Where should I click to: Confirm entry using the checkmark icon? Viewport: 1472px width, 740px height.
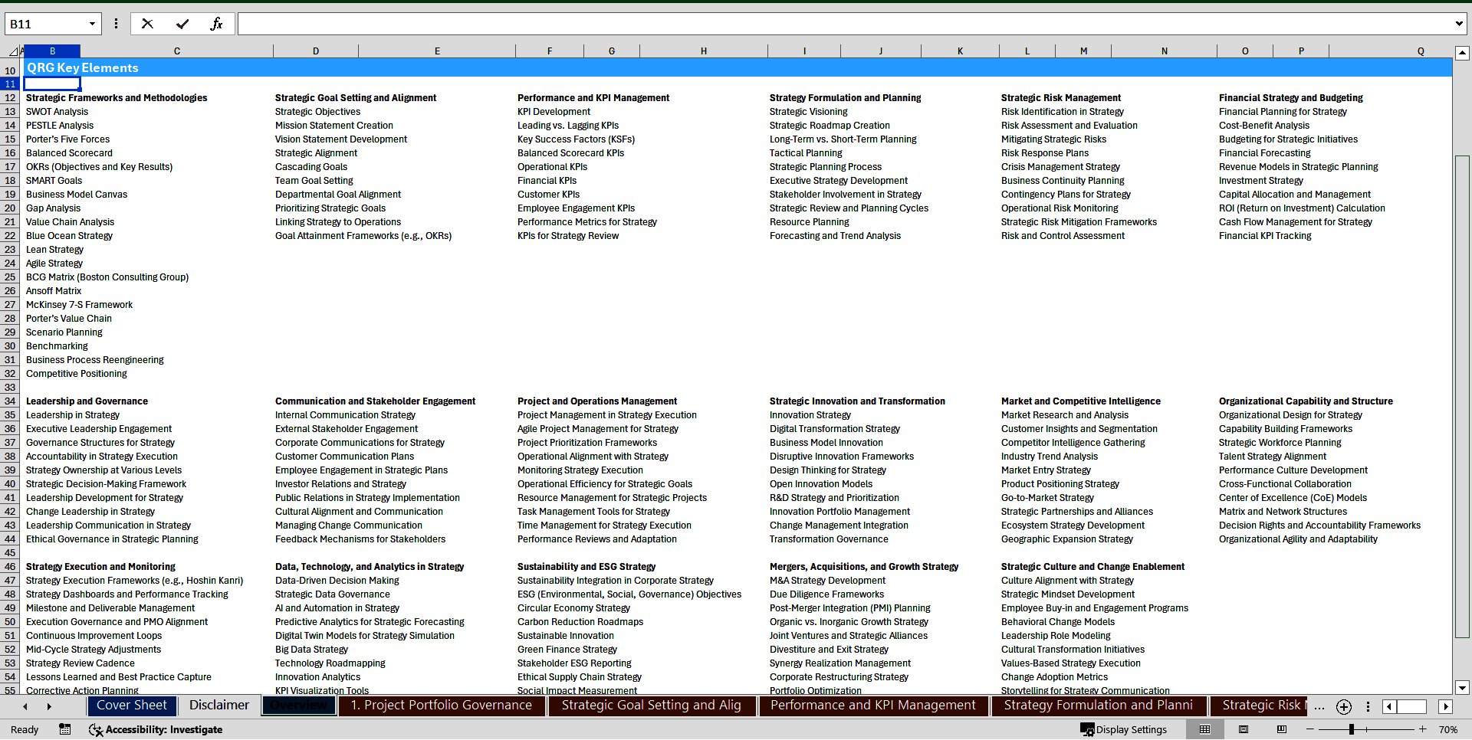(182, 24)
